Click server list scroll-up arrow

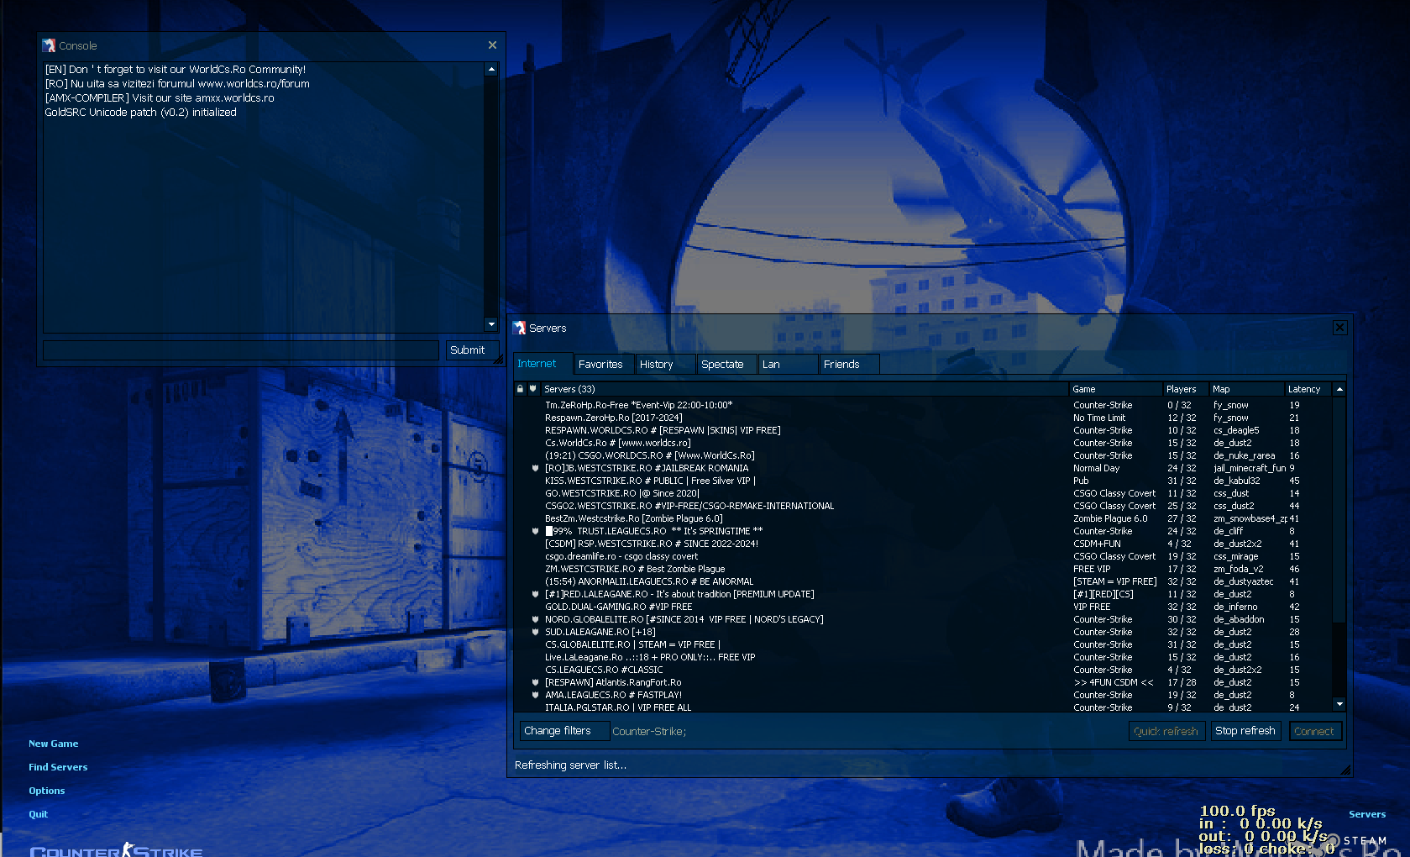(1339, 389)
